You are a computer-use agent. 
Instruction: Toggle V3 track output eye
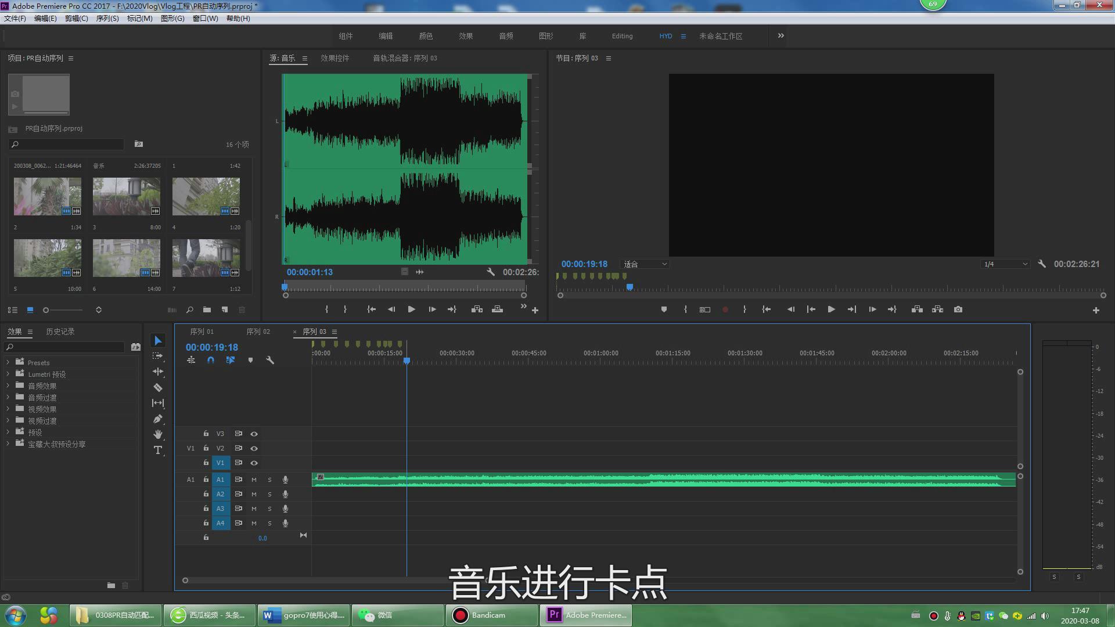coord(254,434)
